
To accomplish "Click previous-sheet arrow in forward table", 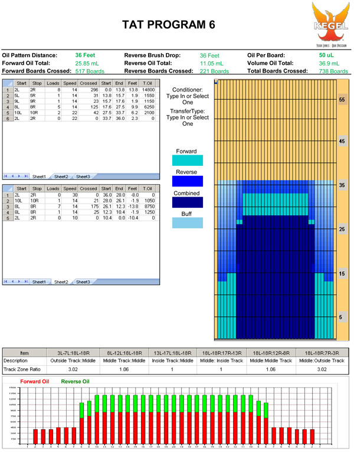I will (13, 176).
